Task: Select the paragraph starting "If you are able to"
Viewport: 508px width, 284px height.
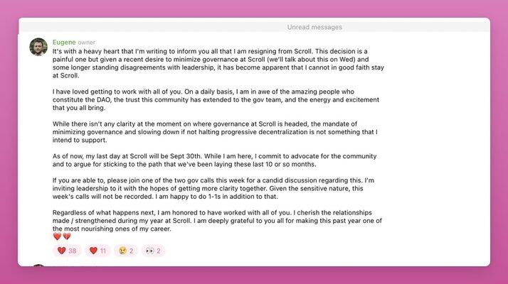Action: point(213,188)
